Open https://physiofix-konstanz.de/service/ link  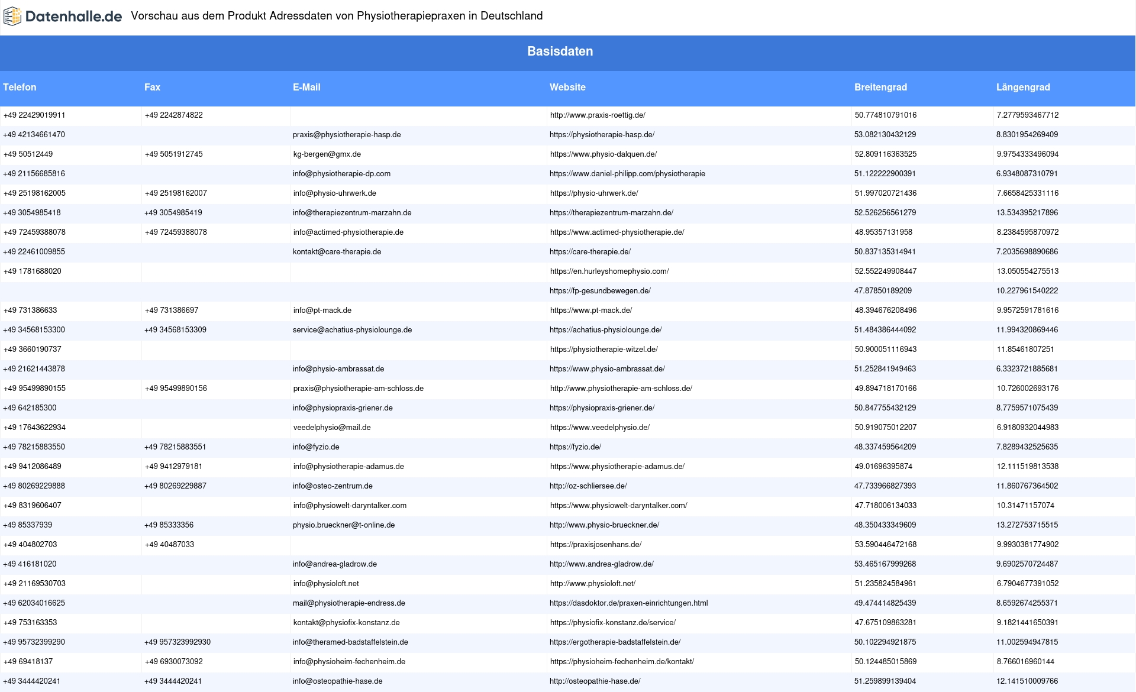coord(613,623)
